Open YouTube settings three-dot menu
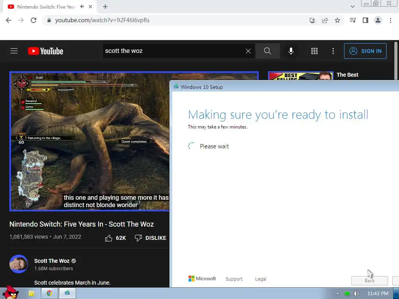 (333, 51)
